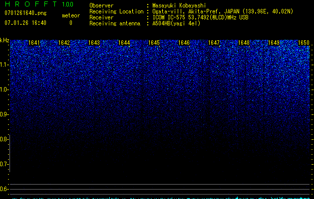Select the ICOM IC-575 receiver text
The width and height of the screenshot is (314, 199).
pos(200,17)
